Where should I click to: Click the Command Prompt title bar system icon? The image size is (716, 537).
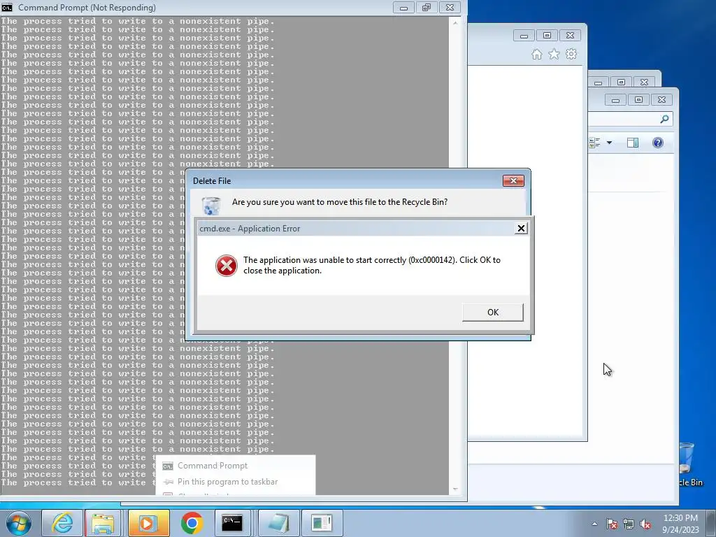(x=7, y=7)
